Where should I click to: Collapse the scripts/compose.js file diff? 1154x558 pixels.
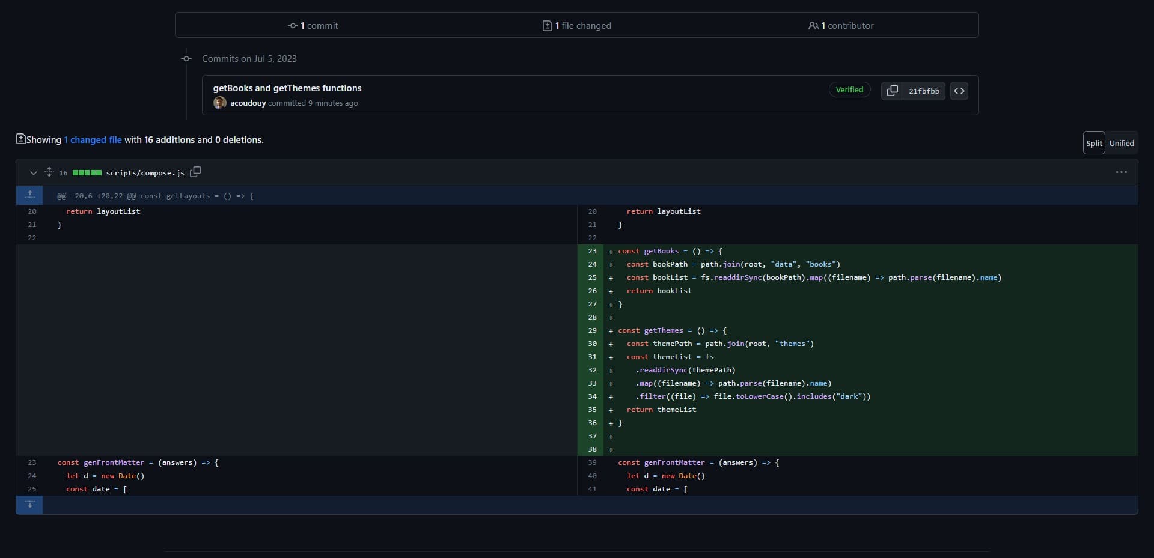(34, 173)
